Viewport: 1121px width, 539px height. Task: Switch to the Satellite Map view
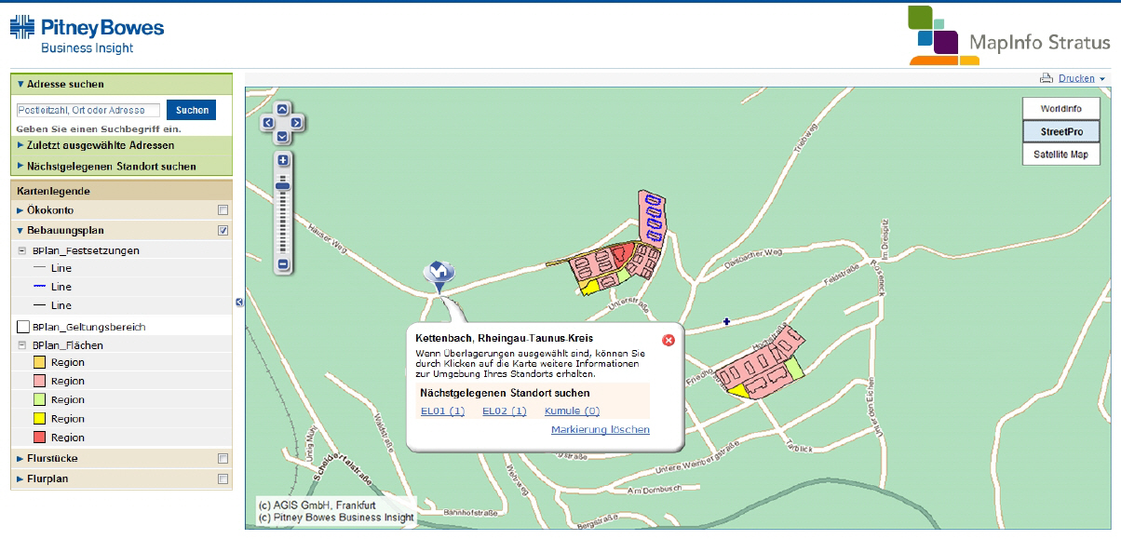(1060, 155)
